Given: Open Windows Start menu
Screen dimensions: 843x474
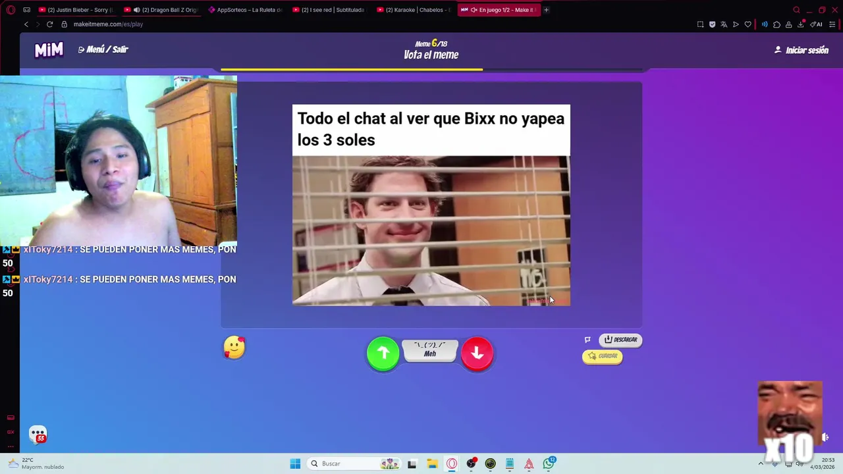Looking at the screenshot, I should (x=295, y=463).
